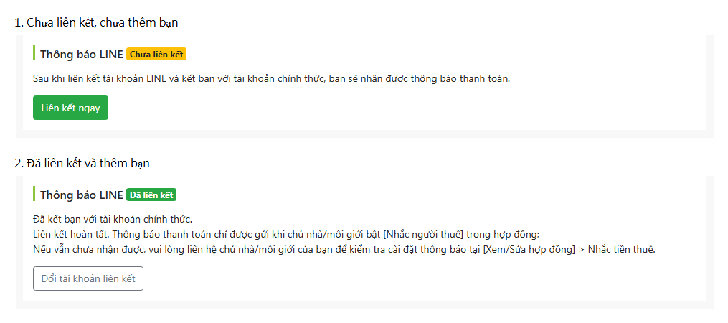The width and height of the screenshot is (728, 323).
Task: Click the green "Đã liên kết" status badge
Action: pyautogui.click(x=151, y=195)
